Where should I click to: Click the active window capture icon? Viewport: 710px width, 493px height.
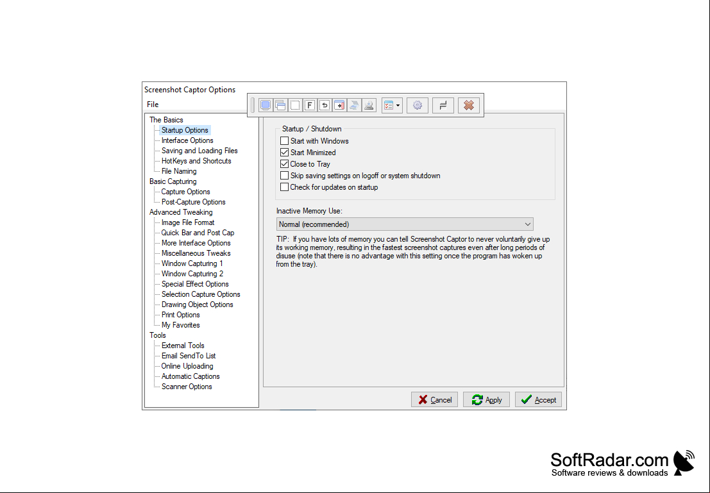[x=280, y=106]
